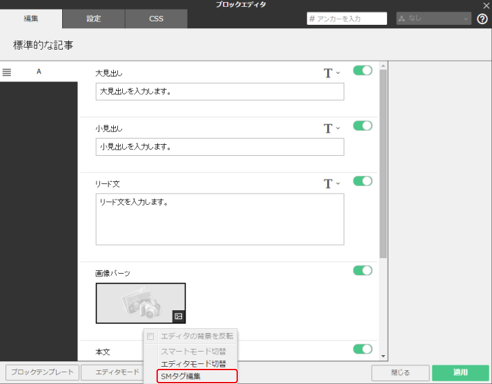
Task: Open the help question mark icon
Action: coord(482,19)
